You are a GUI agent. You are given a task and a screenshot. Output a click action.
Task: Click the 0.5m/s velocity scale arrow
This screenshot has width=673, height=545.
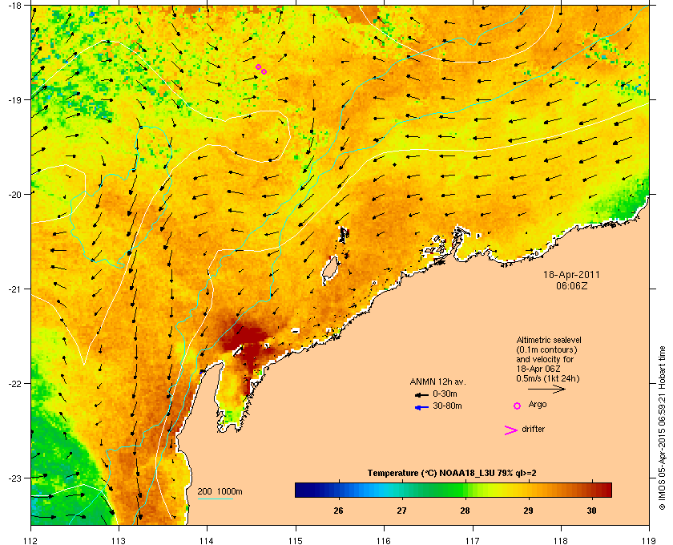pos(546,390)
